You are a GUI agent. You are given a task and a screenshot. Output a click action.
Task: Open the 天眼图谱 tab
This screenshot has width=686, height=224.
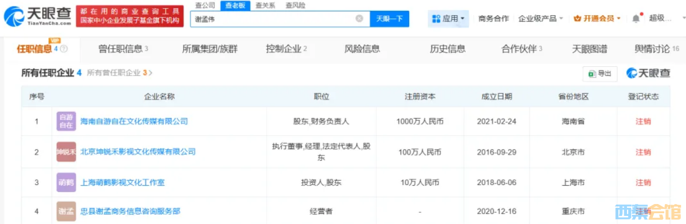(590, 49)
